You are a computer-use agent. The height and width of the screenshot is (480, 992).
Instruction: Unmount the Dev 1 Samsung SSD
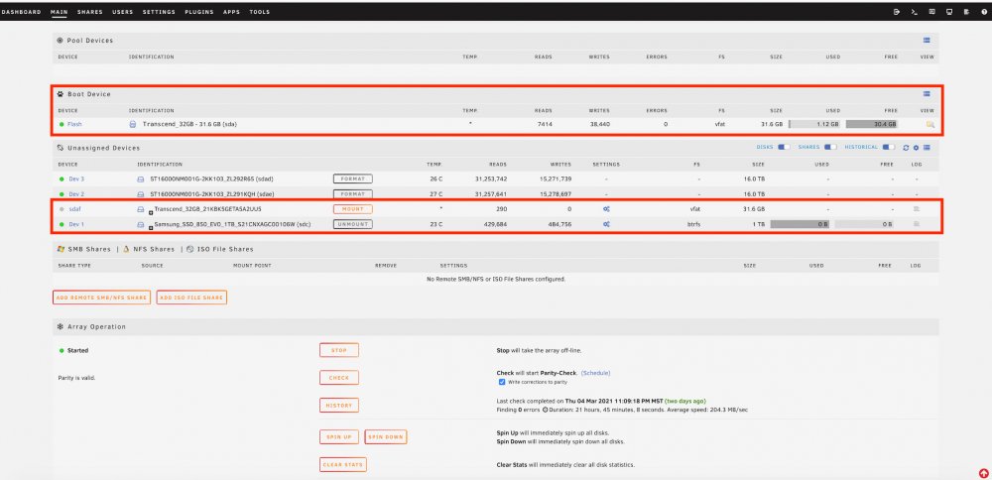click(x=353, y=224)
